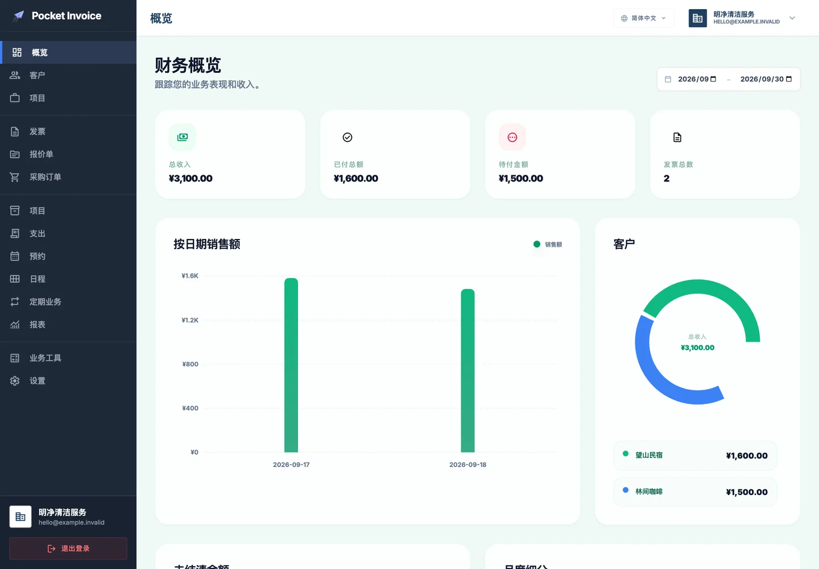Click the Pocket Invoice paper-plane logo
Image resolution: width=819 pixels, height=569 pixels.
(x=19, y=16)
